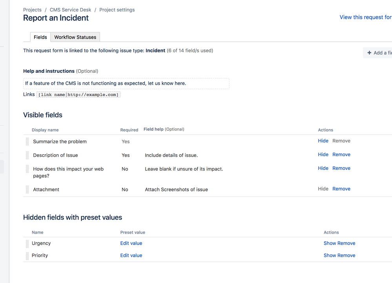Click the Field help column header
This screenshot has height=283, width=392.
click(x=164, y=129)
